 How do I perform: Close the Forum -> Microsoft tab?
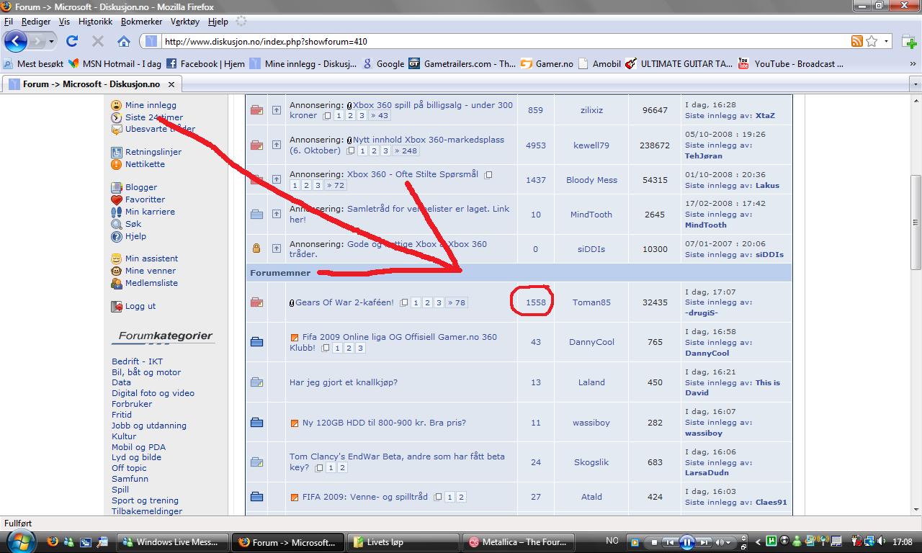[x=171, y=84]
